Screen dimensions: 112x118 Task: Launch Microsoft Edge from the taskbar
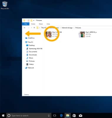pyautogui.click(x=61, y=116)
